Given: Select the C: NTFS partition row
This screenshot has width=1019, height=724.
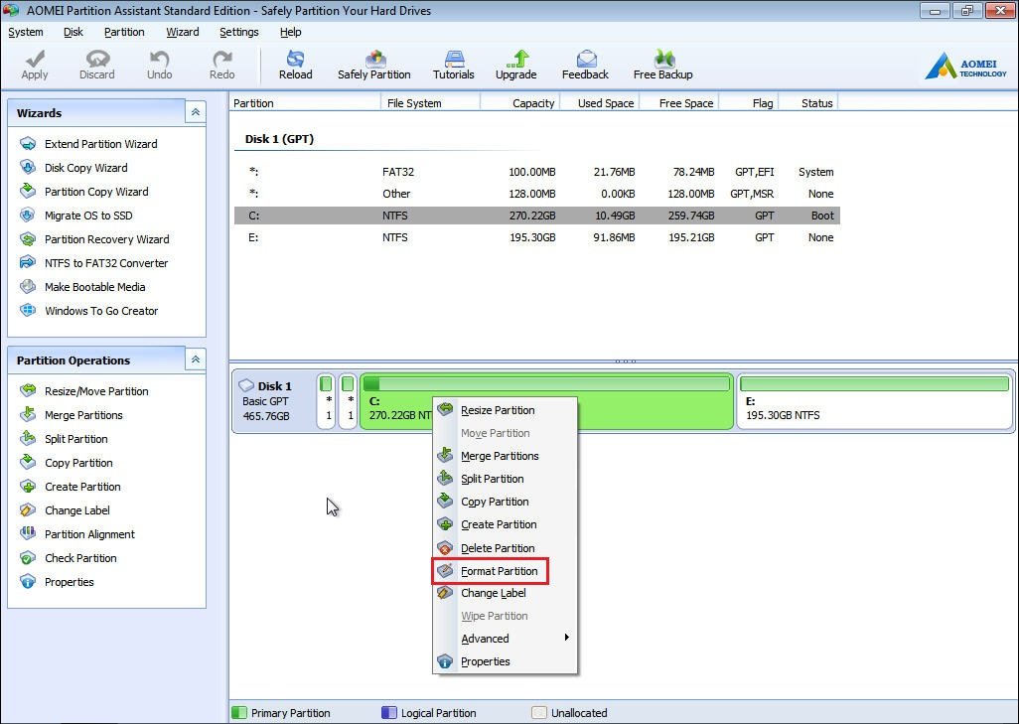Looking at the screenshot, I should point(536,216).
